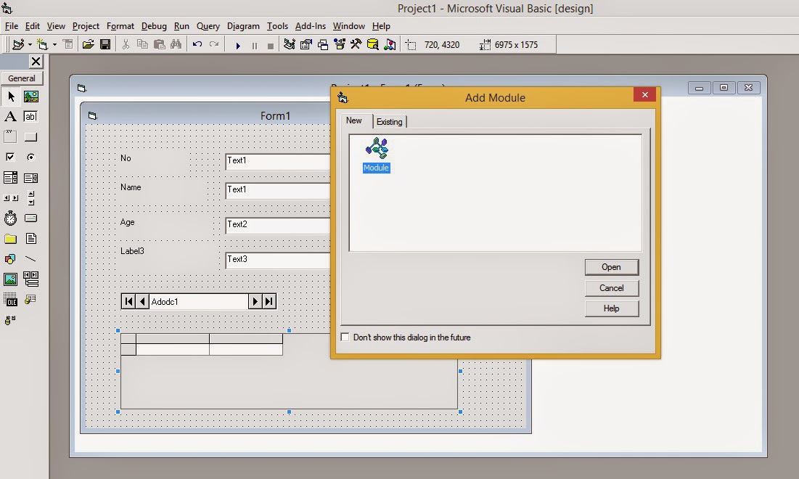Check Don't show this dialog in the future
This screenshot has width=799, height=479.
345,337
